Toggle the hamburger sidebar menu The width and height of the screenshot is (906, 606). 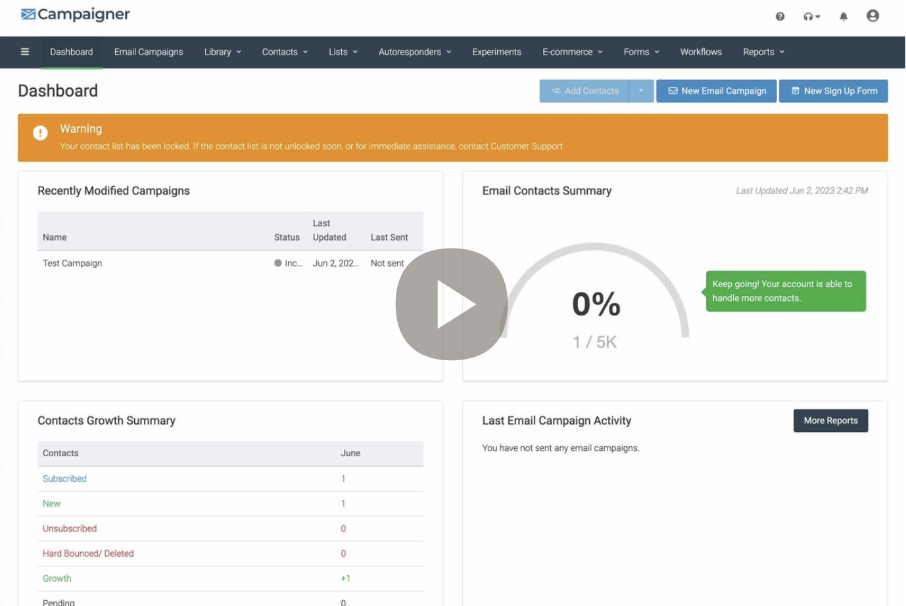pos(25,52)
